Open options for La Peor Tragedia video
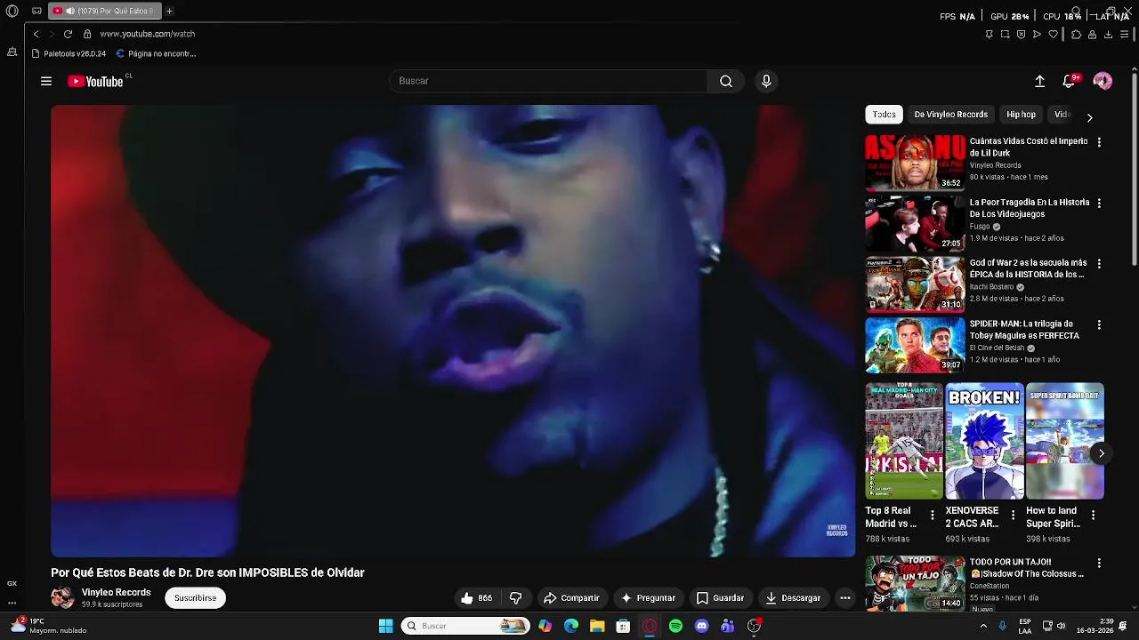1139x640 pixels. click(x=1099, y=204)
